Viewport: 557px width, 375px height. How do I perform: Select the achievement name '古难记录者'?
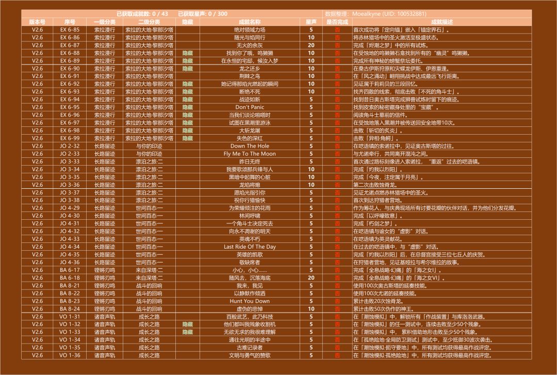point(250,348)
